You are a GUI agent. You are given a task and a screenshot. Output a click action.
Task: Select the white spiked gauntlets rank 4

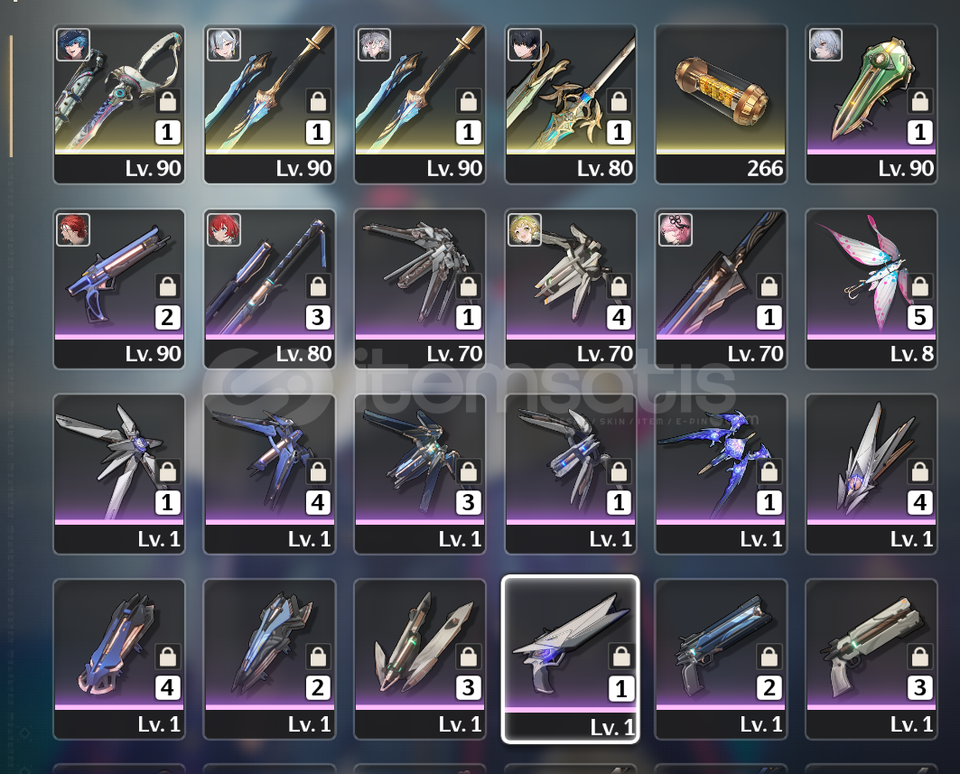click(871, 474)
